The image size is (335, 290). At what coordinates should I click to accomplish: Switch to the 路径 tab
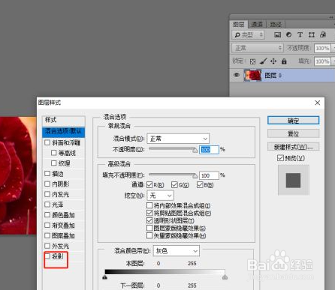276,24
